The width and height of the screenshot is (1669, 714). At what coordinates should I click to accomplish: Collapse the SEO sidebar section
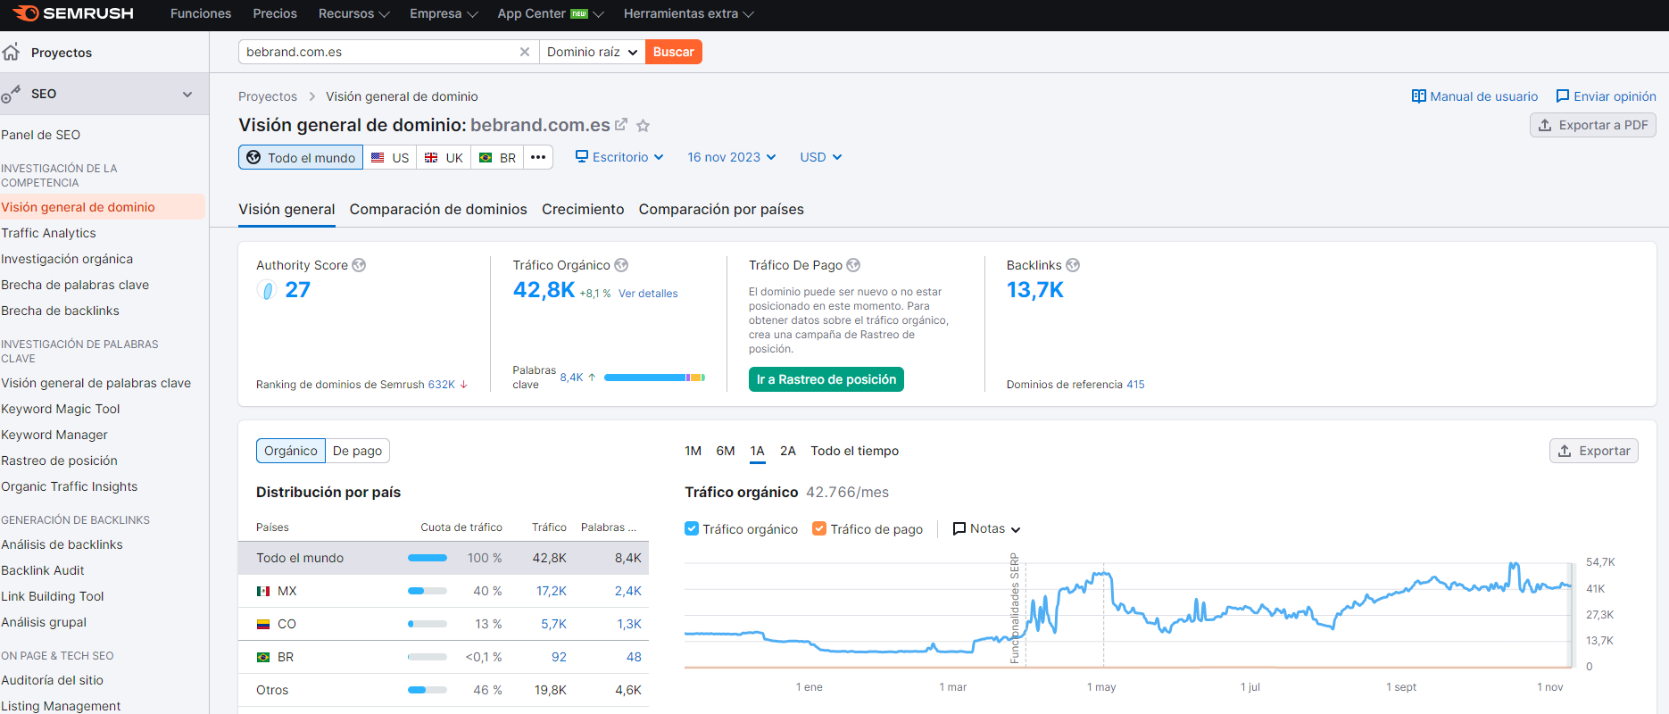click(187, 94)
